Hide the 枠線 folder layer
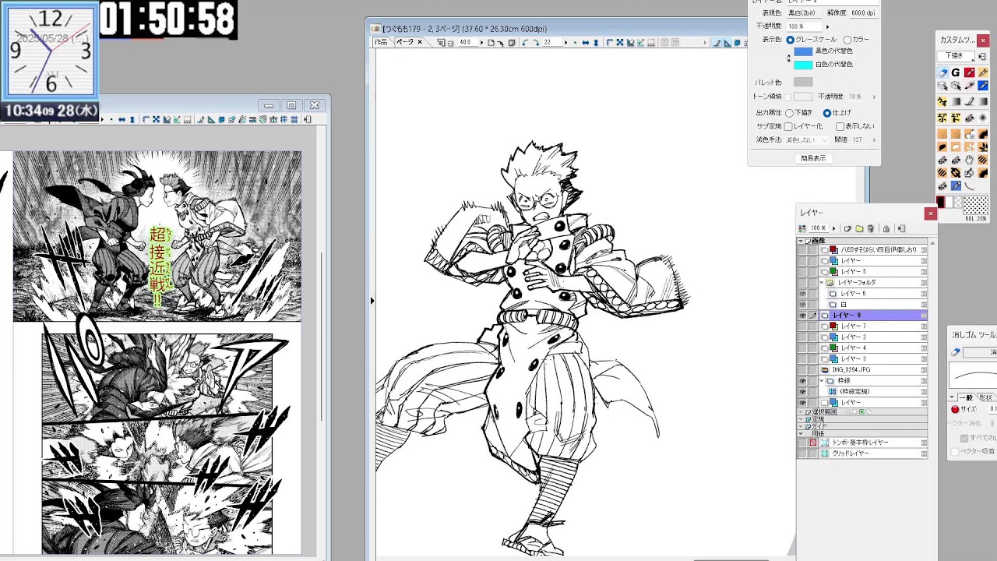Image resolution: width=997 pixels, height=561 pixels. (x=802, y=381)
